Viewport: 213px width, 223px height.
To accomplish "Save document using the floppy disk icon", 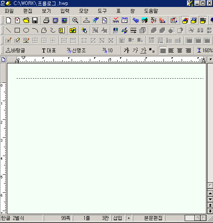I will tap(35, 21).
